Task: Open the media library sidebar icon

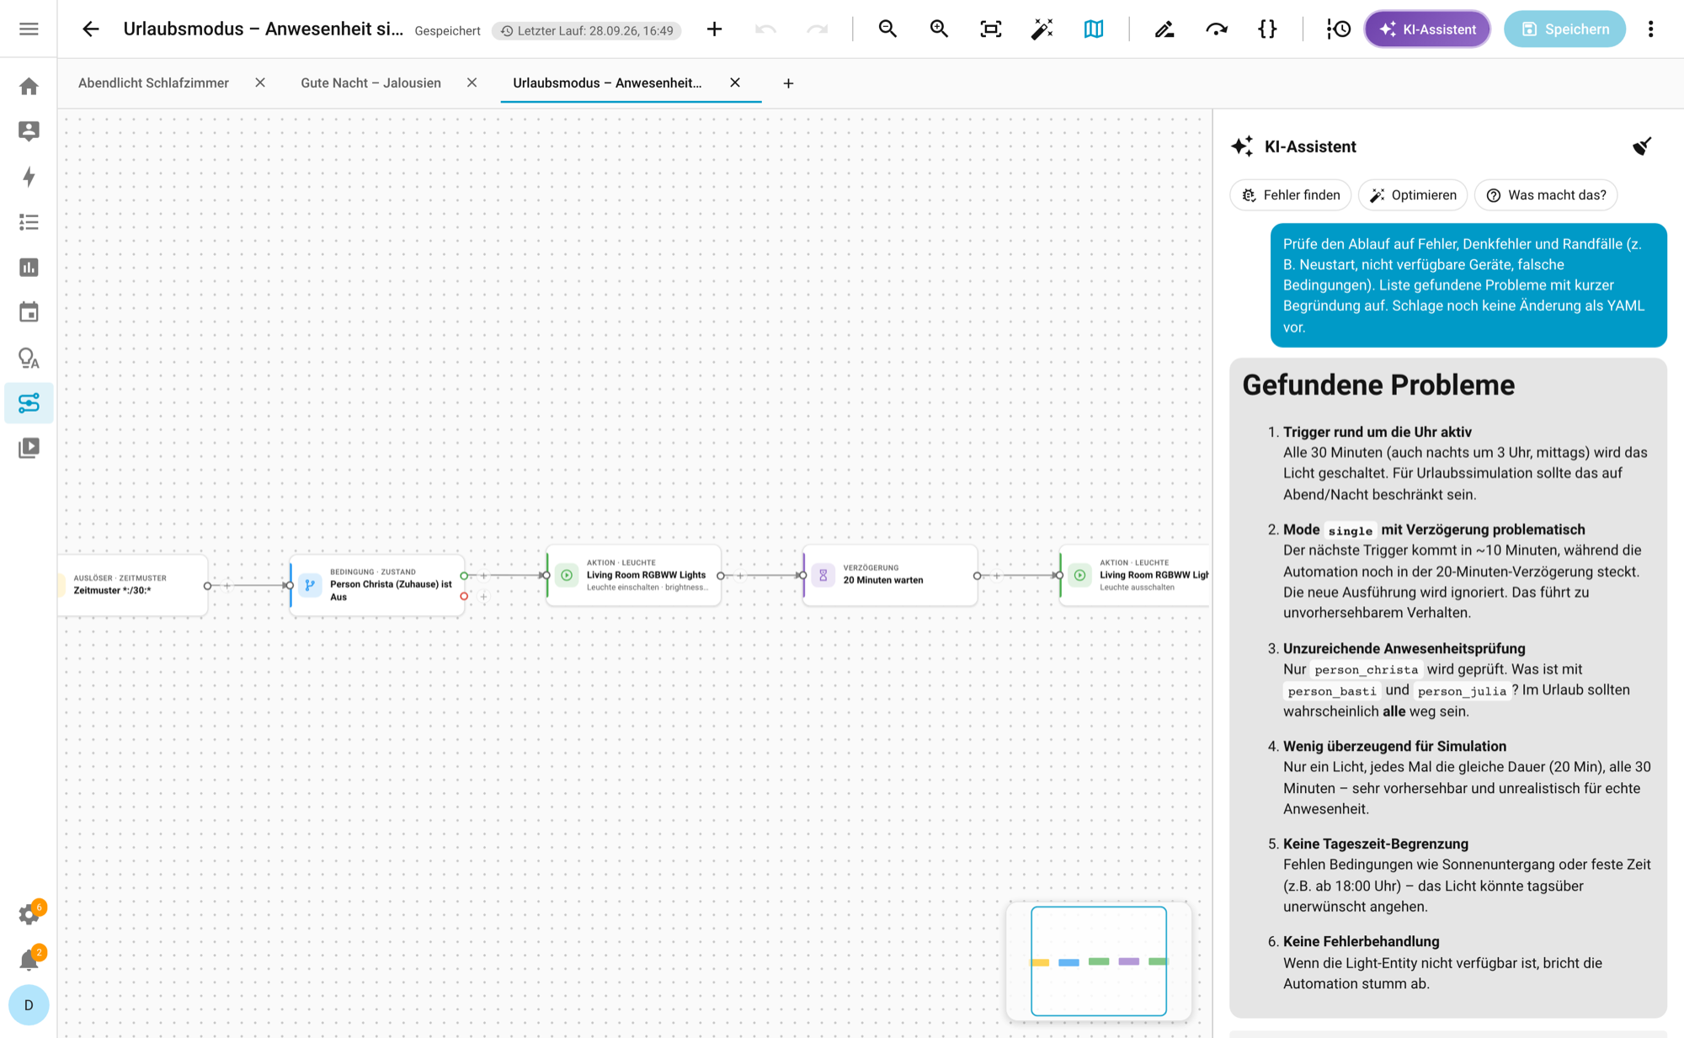Action: (x=29, y=448)
